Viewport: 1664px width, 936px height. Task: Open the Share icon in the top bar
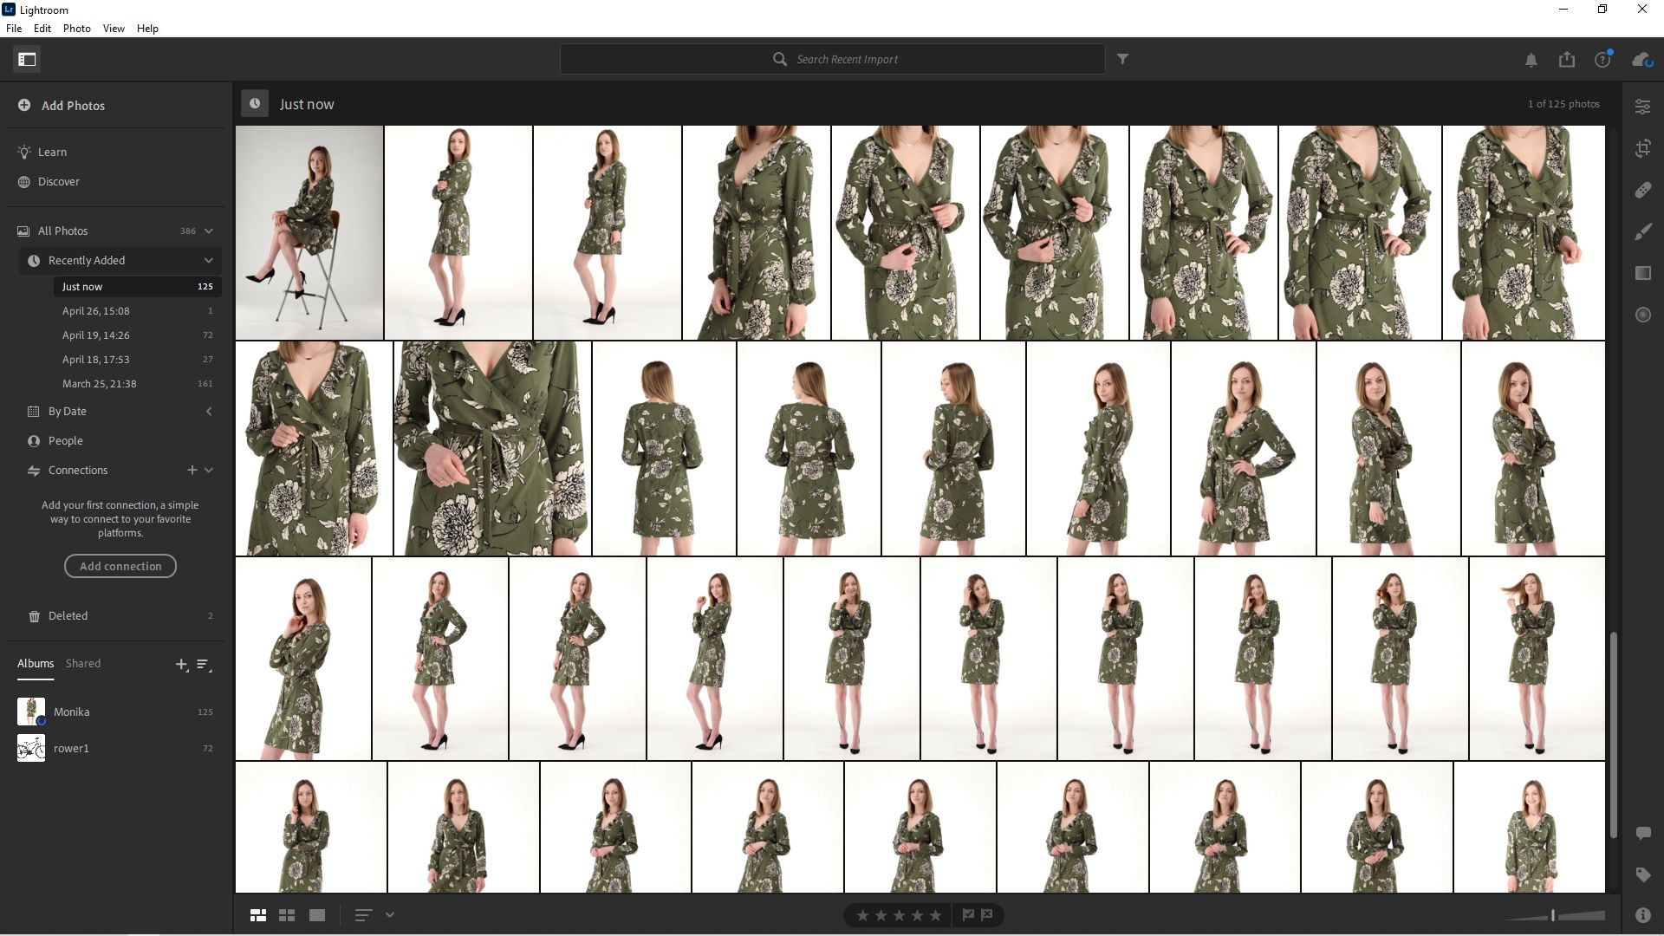(1566, 60)
